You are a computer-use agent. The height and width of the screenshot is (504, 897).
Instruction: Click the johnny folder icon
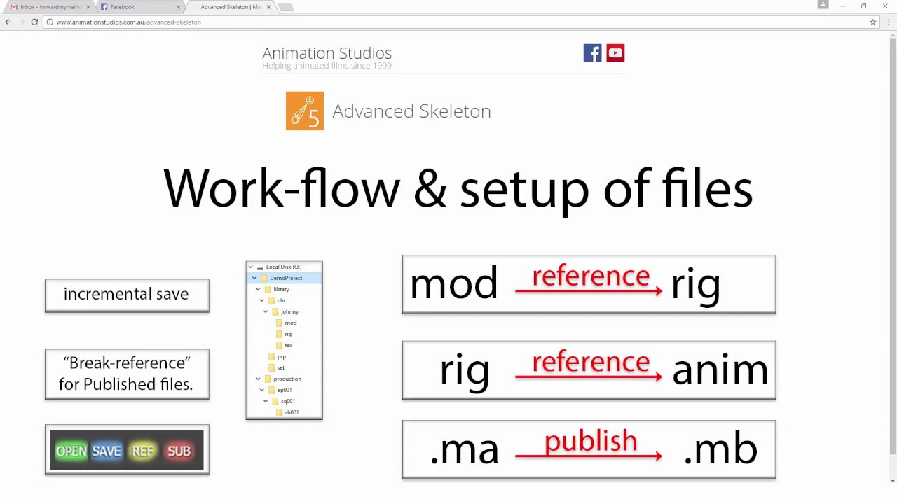275,311
